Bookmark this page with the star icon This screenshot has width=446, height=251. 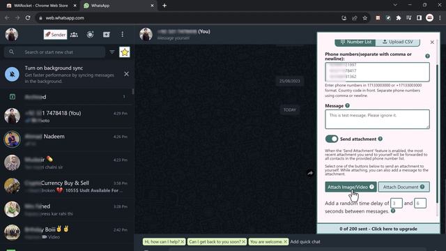pyautogui.click(x=365, y=18)
